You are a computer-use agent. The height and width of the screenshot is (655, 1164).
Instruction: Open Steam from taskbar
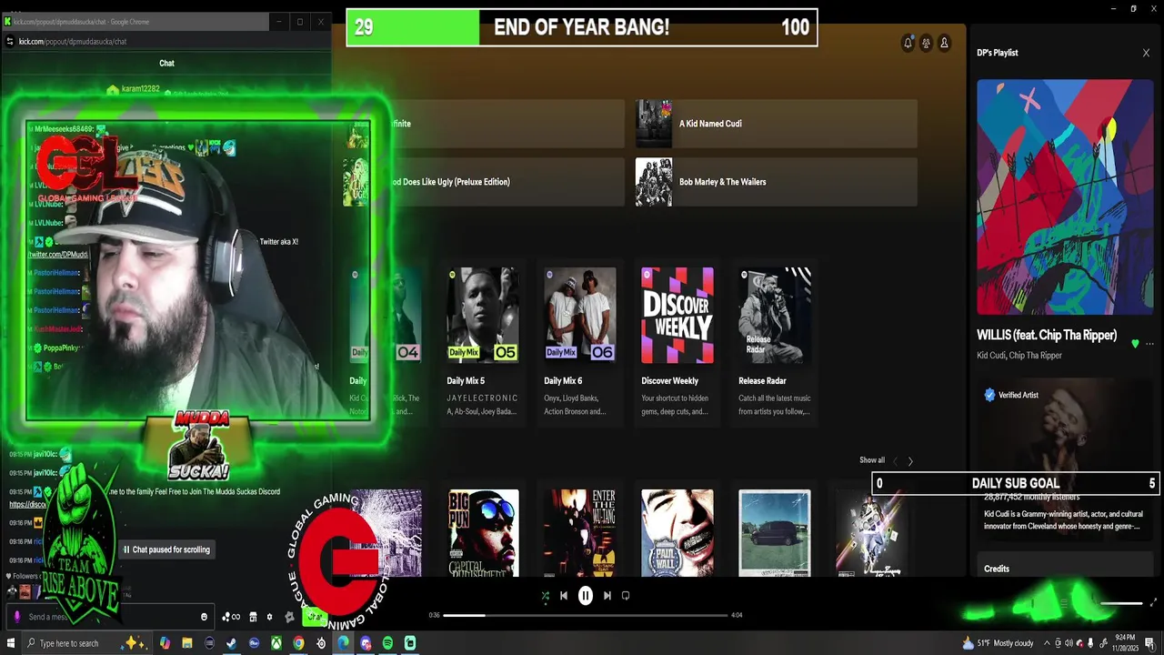click(x=232, y=643)
